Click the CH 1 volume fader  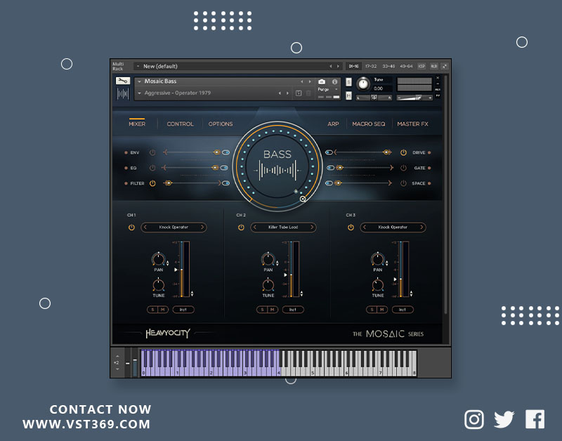182,270
